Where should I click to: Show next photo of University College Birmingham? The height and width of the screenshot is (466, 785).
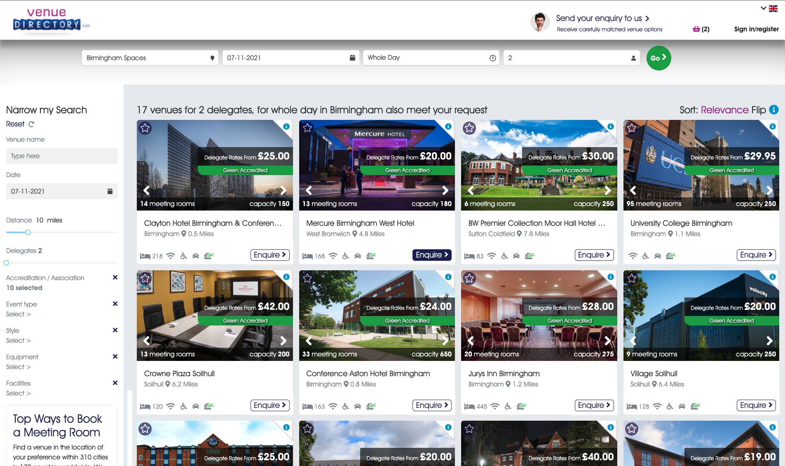770,190
